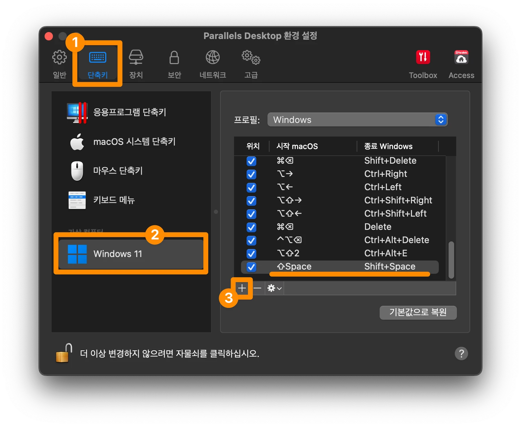The height and width of the screenshot is (427, 521).
Task: Open the 고급 (Advanced) tab
Action: coord(251,64)
